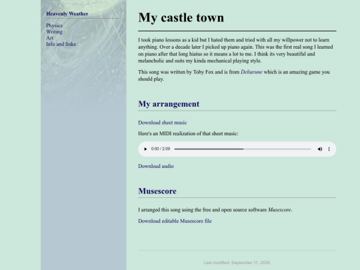Click the sentence about free open source software
The height and width of the screenshot is (270, 360).
pyautogui.click(x=215, y=209)
